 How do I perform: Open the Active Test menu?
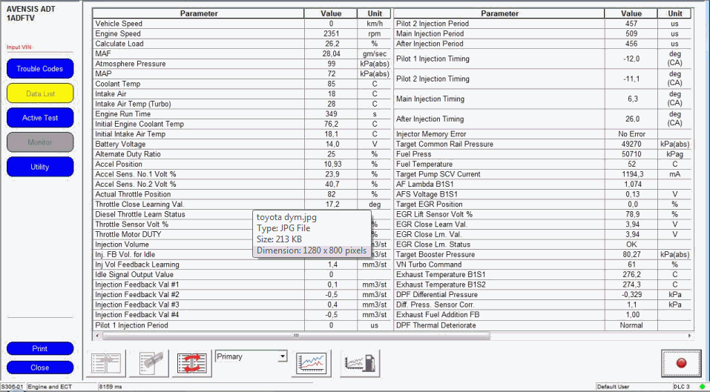40,118
